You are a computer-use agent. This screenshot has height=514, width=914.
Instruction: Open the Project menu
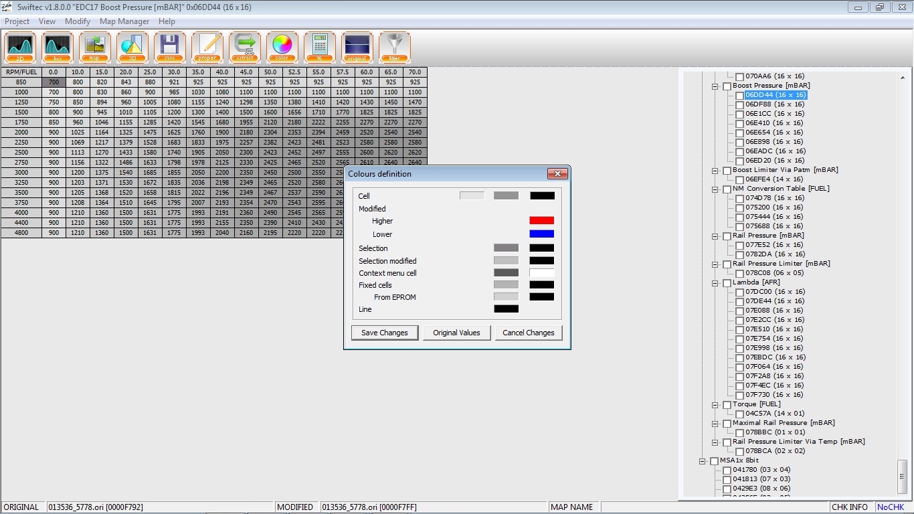(x=17, y=21)
